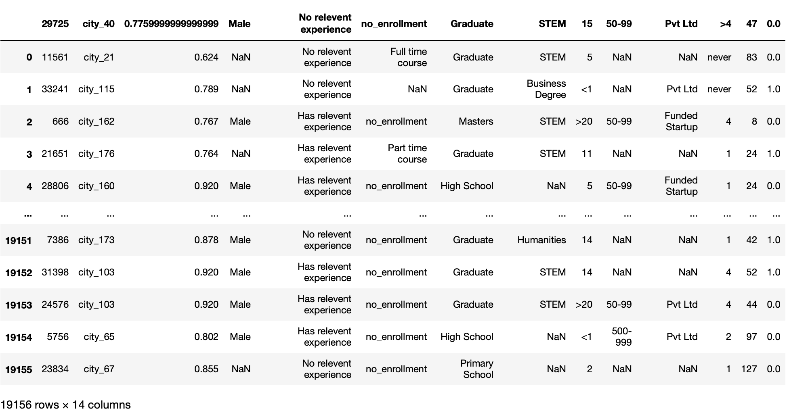
Task: Click the city_65 cell
Action: 99,337
